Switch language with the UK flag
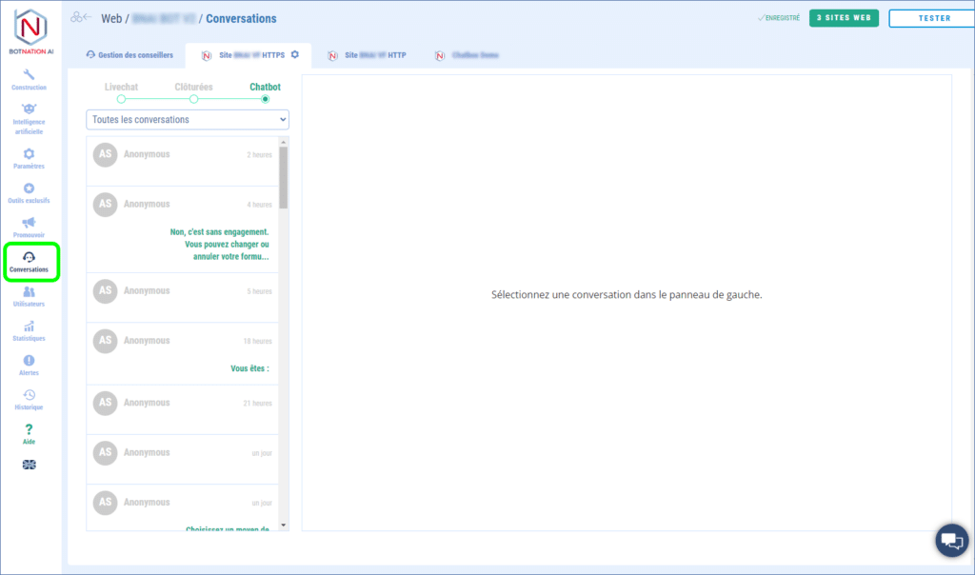Image resolution: width=975 pixels, height=575 pixels. click(x=29, y=465)
